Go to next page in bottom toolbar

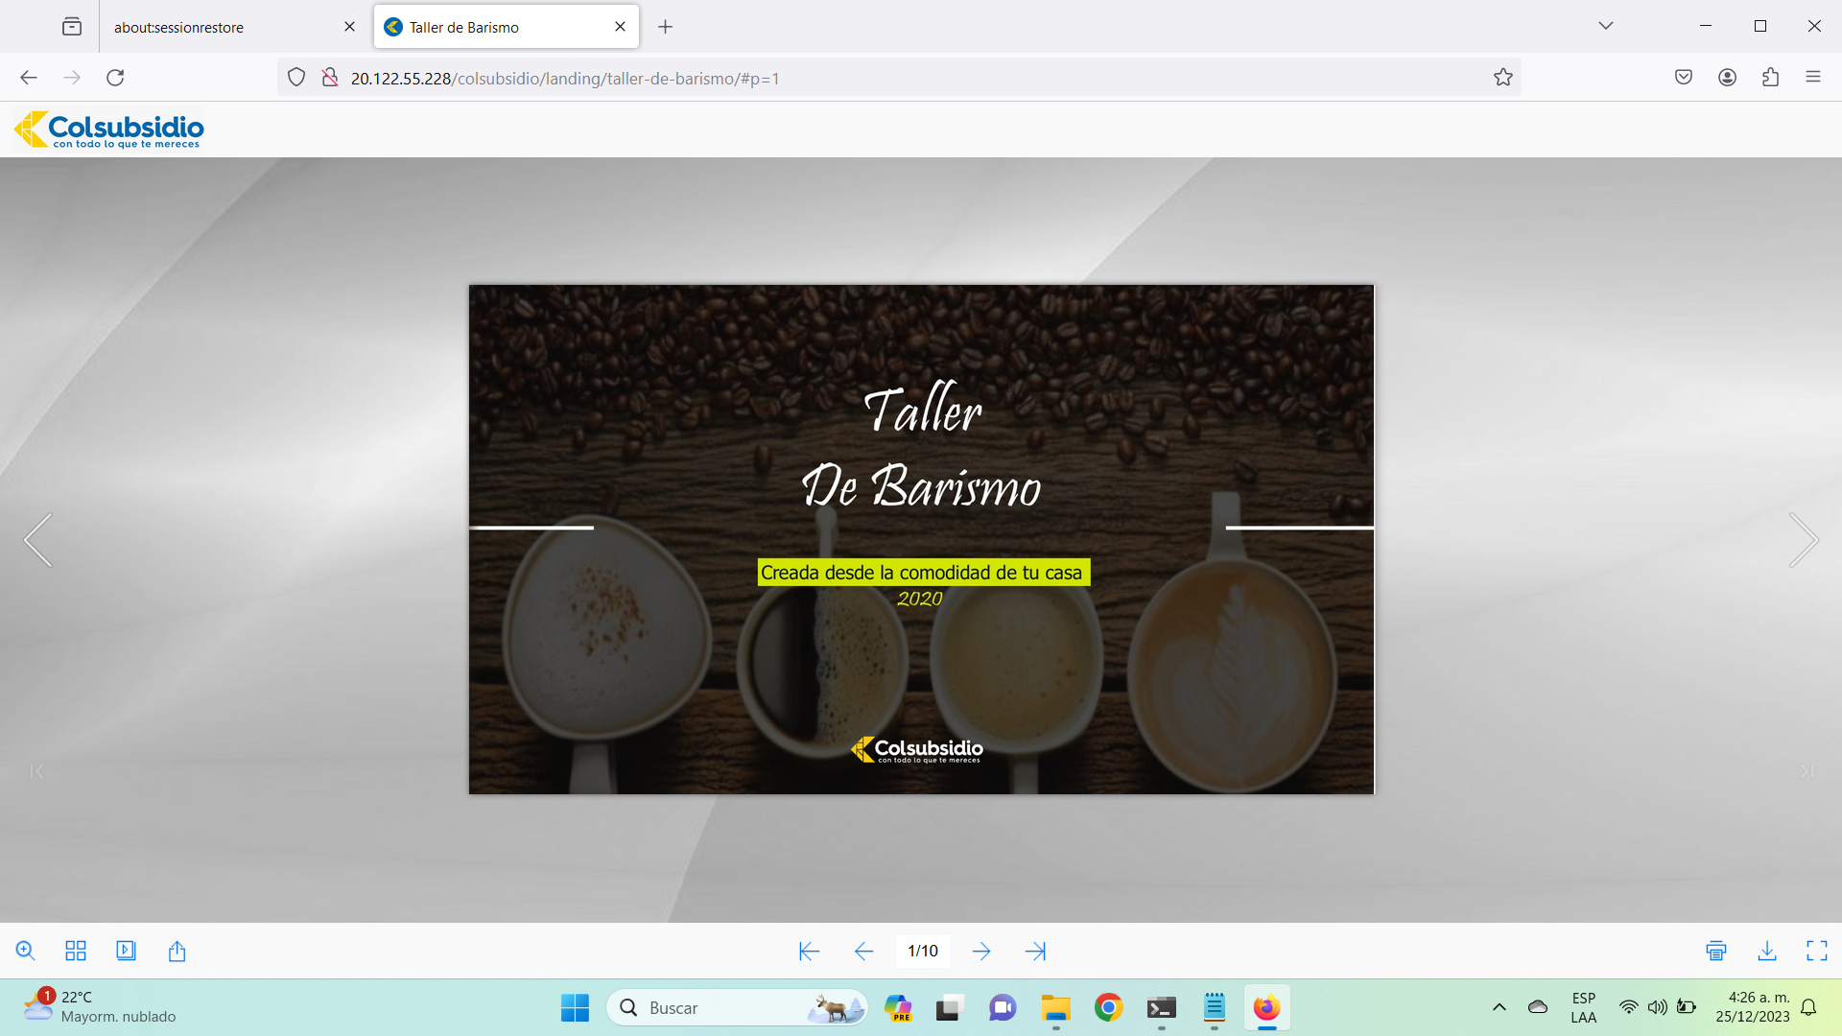tap(980, 951)
